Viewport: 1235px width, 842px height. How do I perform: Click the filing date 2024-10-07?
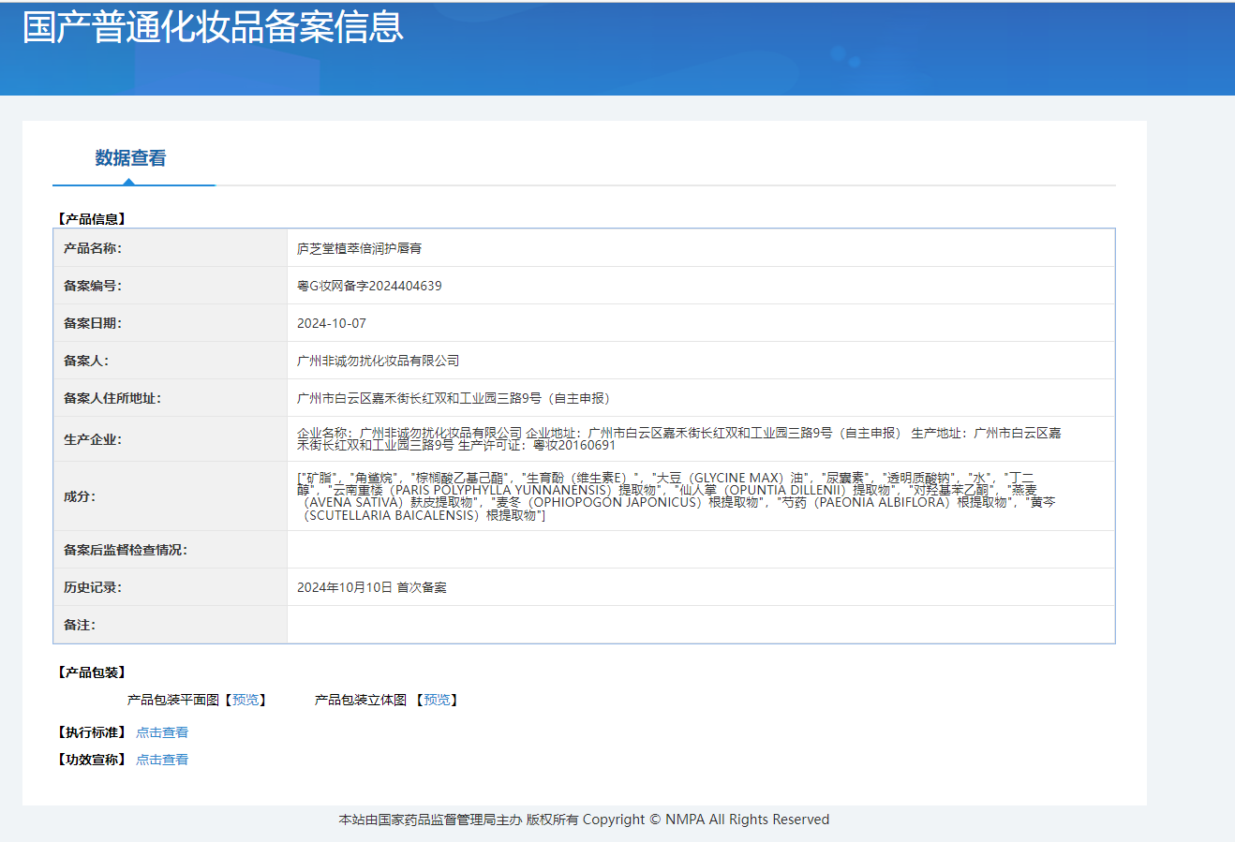point(332,323)
